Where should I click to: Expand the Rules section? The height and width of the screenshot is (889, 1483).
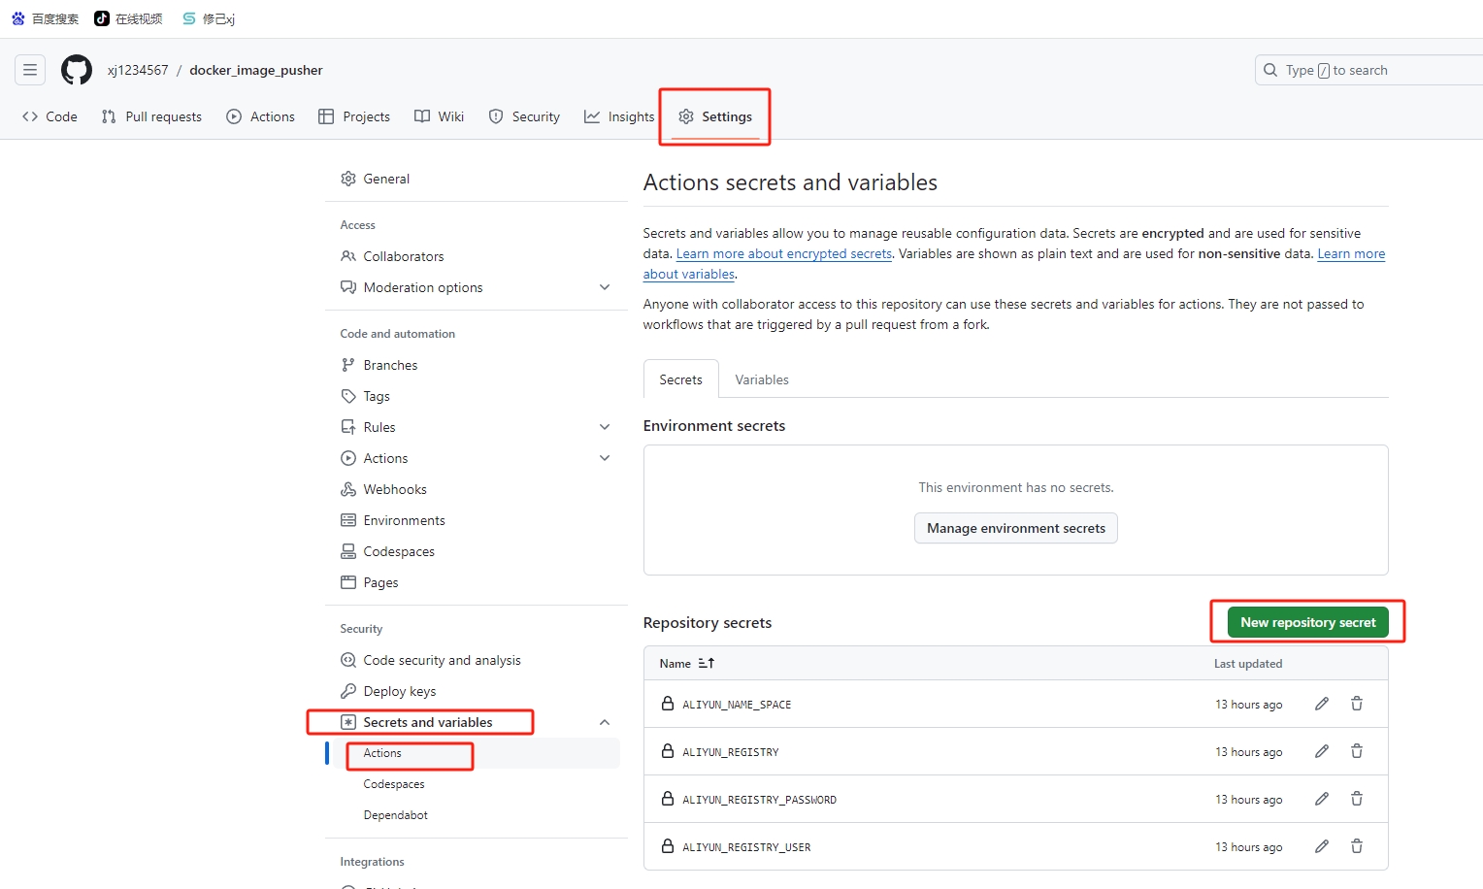[x=604, y=426]
